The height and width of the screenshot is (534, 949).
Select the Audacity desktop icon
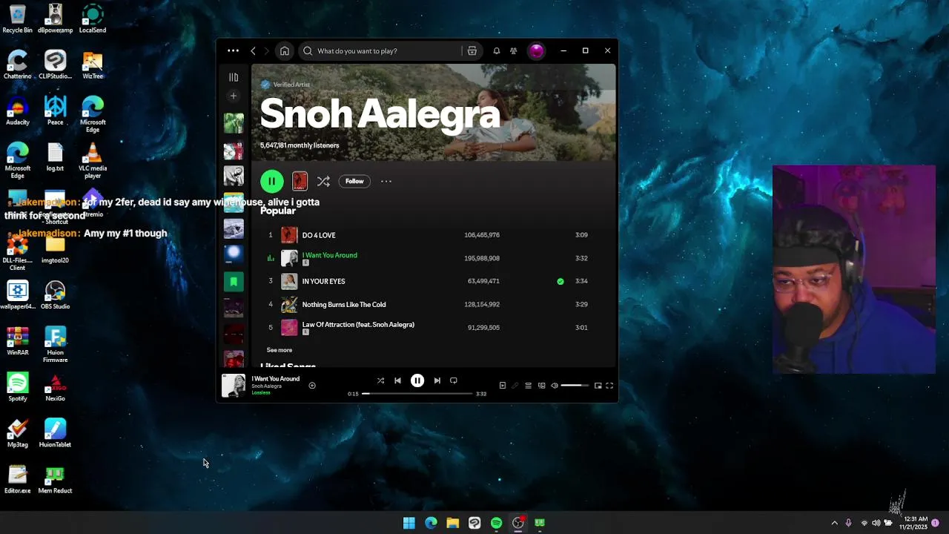(18, 111)
